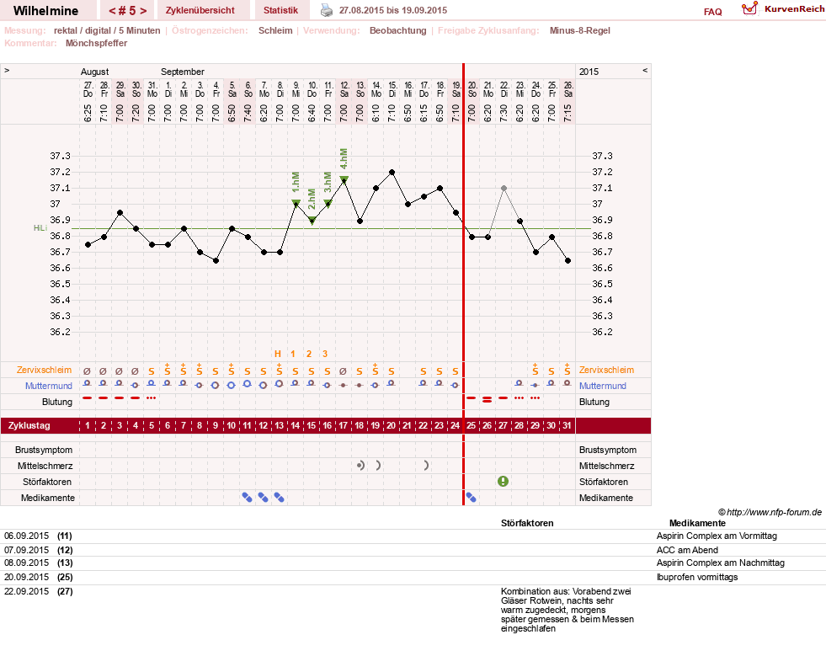Click the 3.hM green triangle marker
Viewport: 826px width, 672px height.
pyautogui.click(x=328, y=204)
